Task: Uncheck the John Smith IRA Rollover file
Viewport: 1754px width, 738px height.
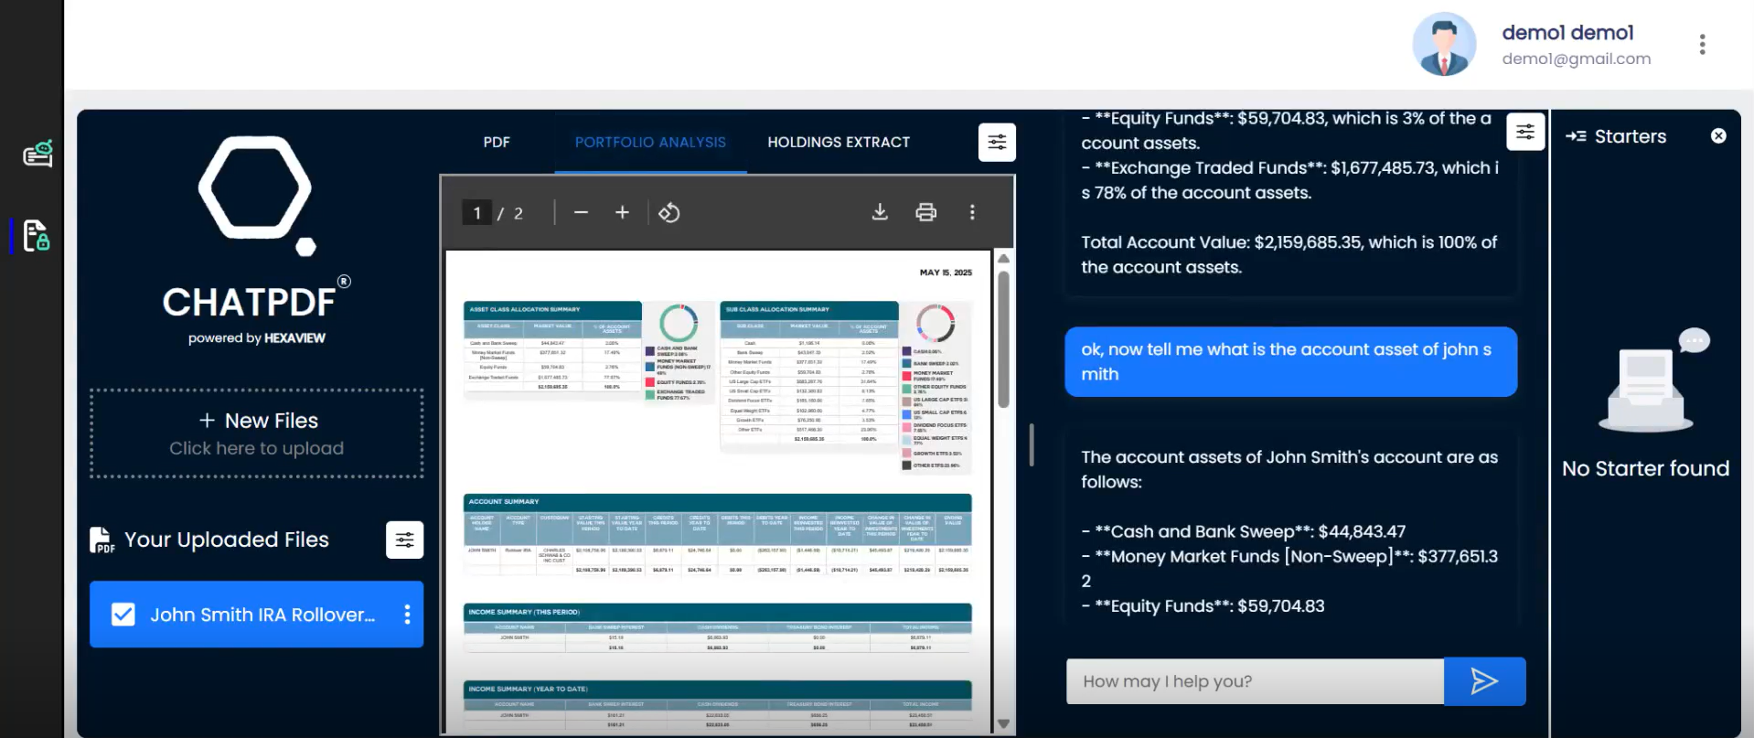Action: tap(123, 615)
